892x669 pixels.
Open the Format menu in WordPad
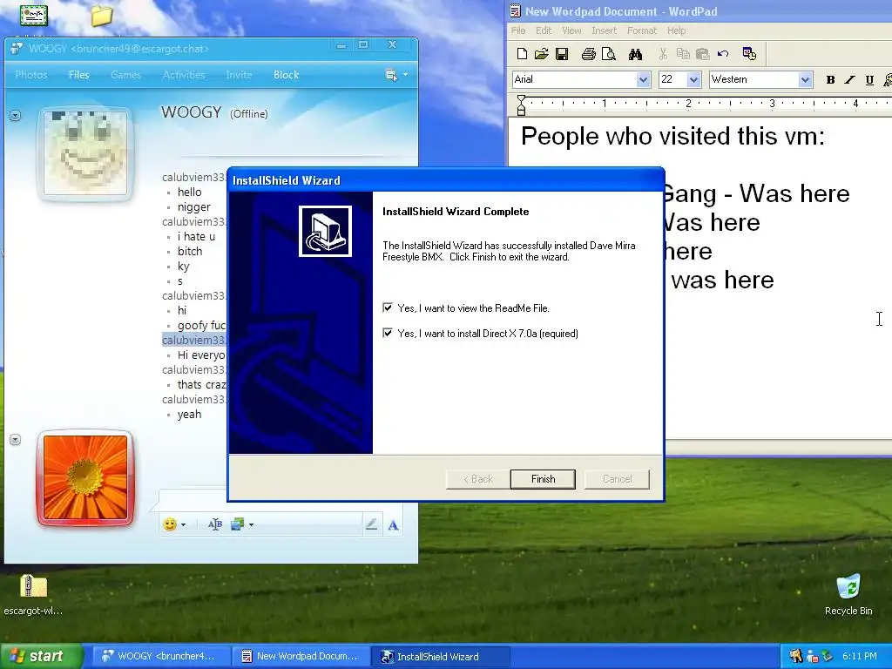(x=642, y=30)
